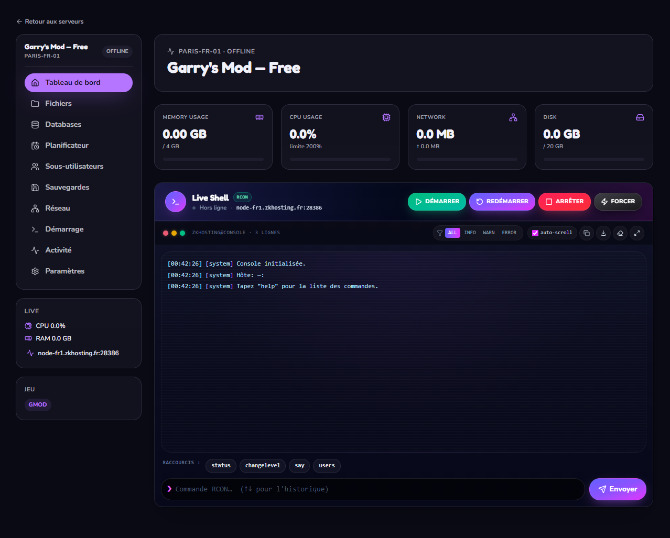
Task: Open Tableau de bord page
Action: coord(79,83)
